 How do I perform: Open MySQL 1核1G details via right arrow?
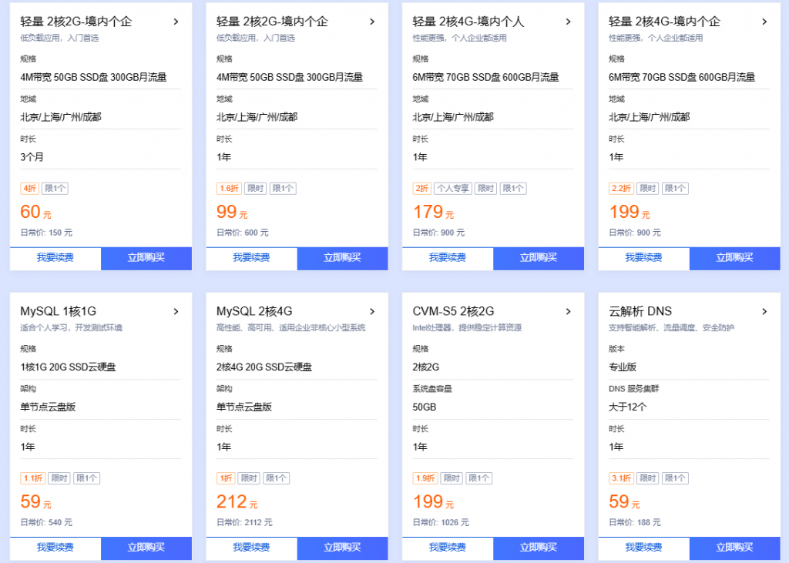coord(176,311)
